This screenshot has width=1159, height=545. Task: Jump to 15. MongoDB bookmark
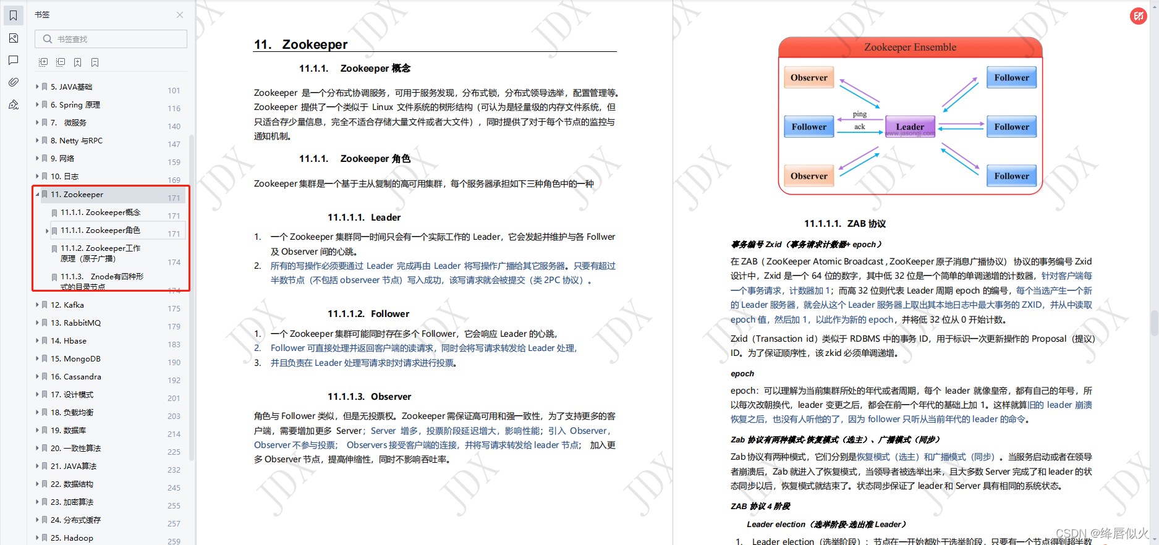click(75, 358)
